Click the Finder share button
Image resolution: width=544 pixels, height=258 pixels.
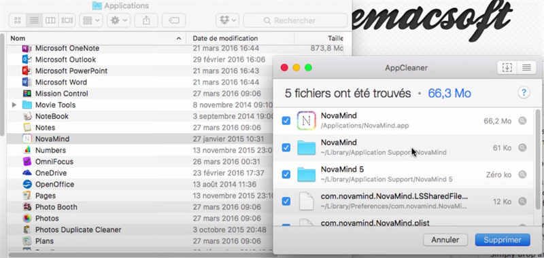[146, 21]
